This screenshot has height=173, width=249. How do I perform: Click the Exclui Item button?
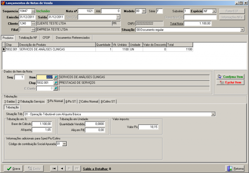[x=230, y=82]
